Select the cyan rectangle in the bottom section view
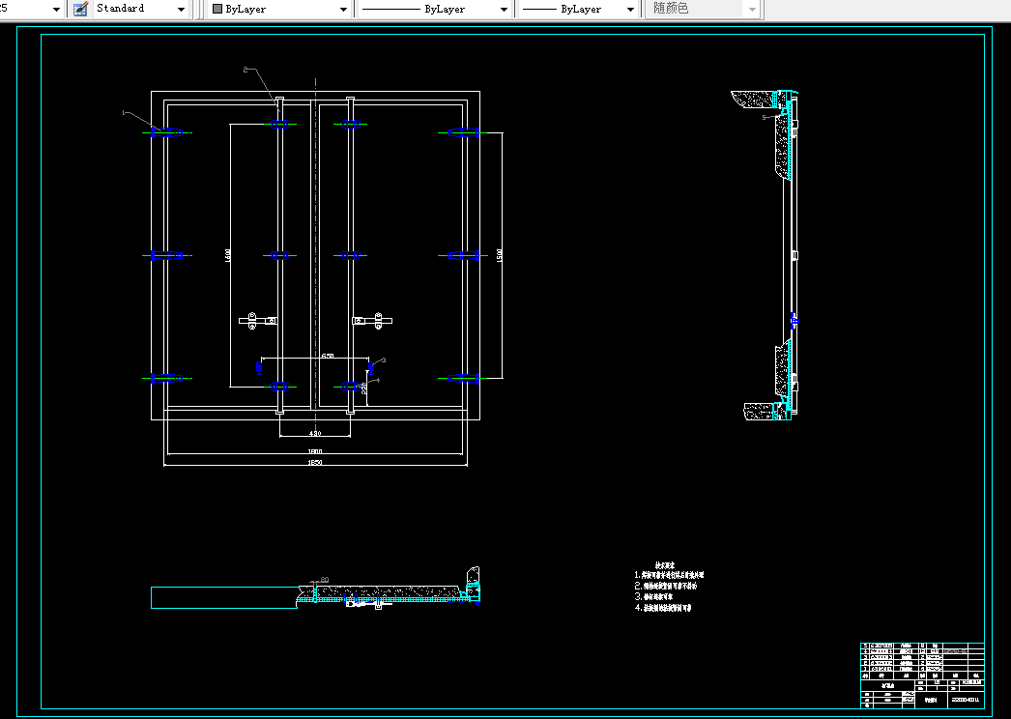The image size is (1011, 719). [223, 598]
